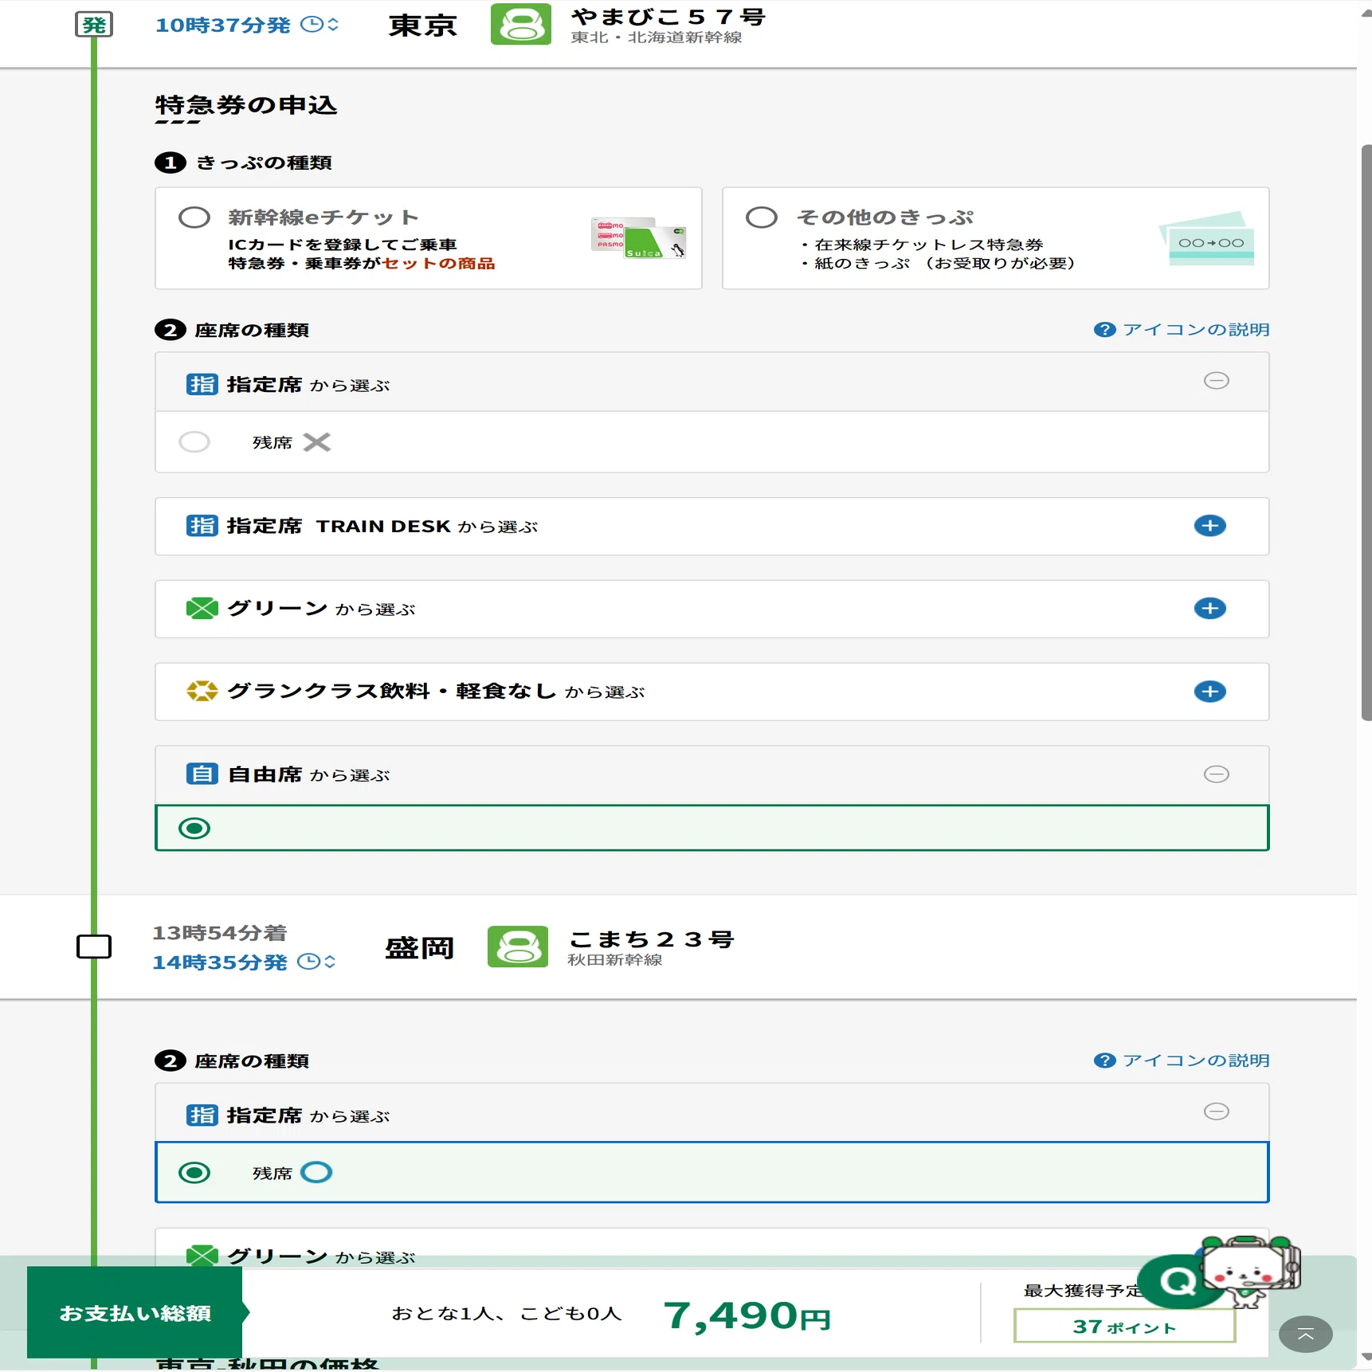Expand the グリーン section for やまびこ57号
The width and height of the screenshot is (1372, 1372).
1209,609
